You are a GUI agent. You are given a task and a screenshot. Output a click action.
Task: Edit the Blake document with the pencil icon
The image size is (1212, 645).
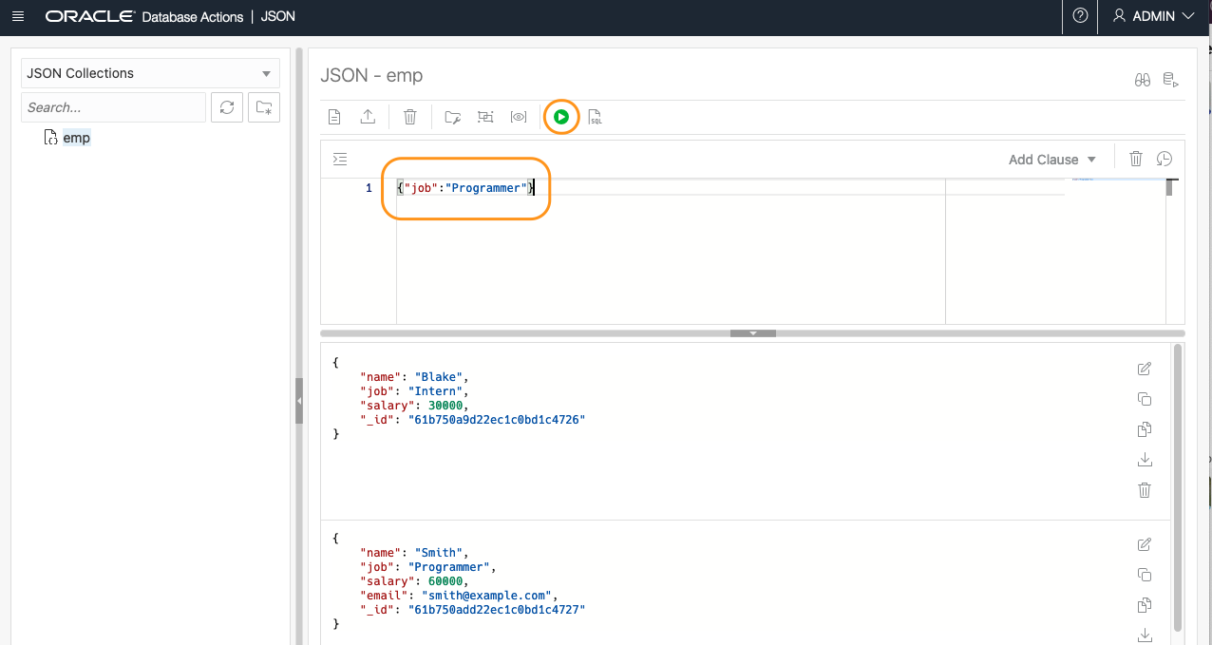[x=1145, y=369]
